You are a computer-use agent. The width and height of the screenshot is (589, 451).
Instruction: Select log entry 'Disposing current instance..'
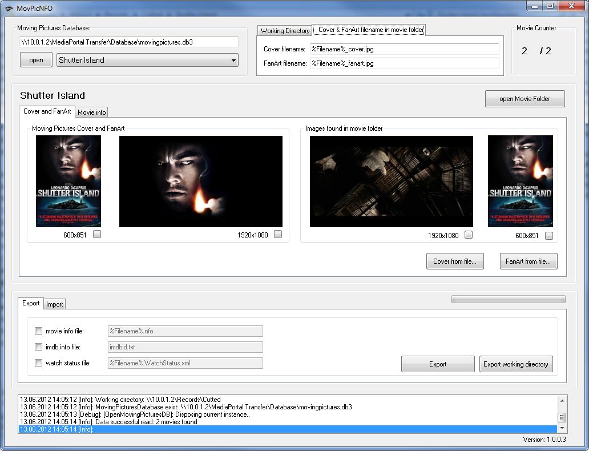[288, 414]
